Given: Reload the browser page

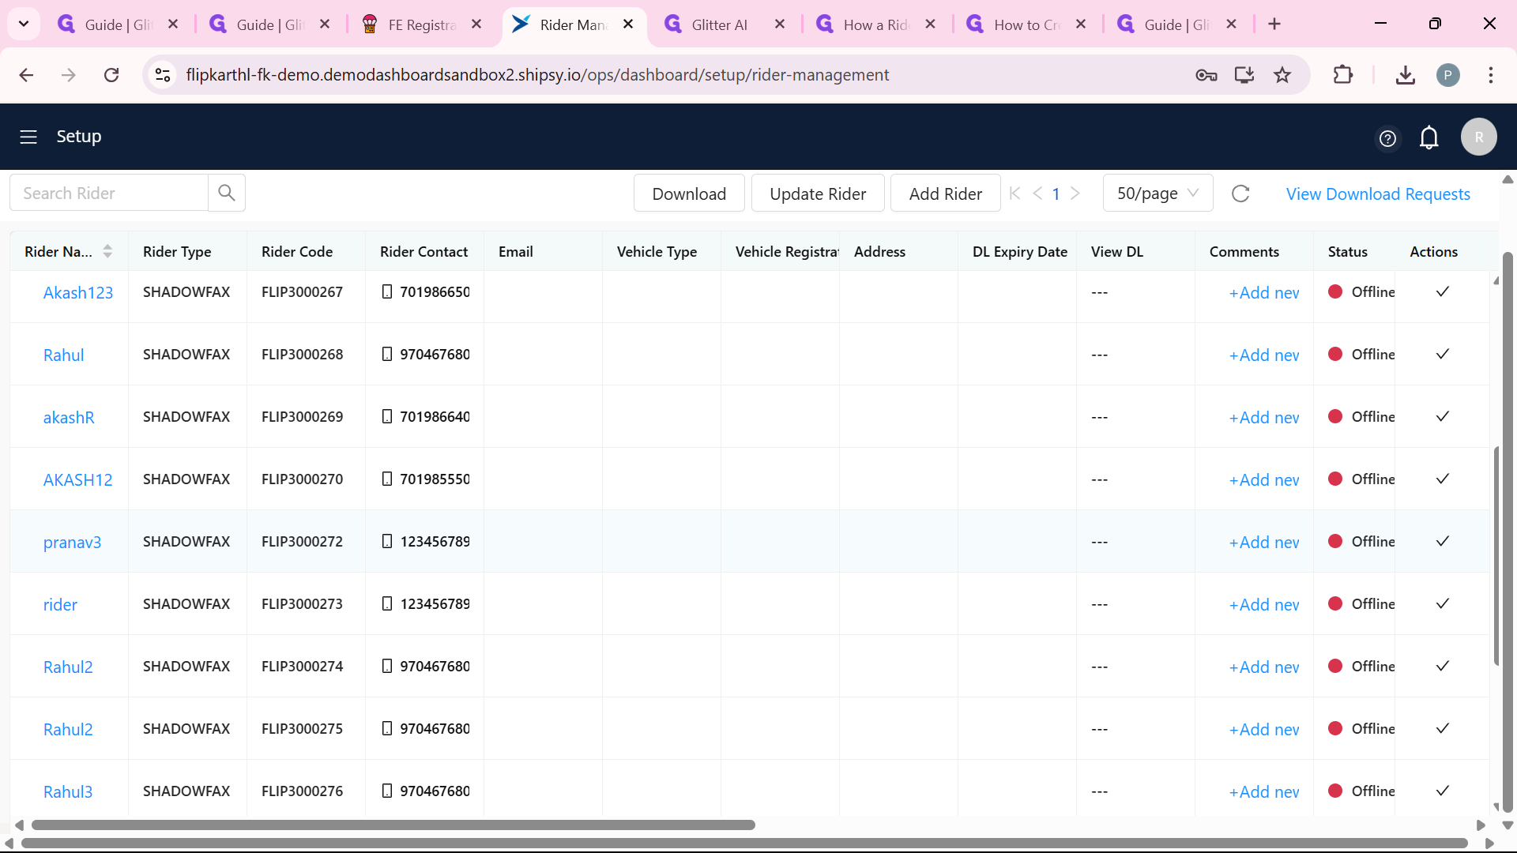Looking at the screenshot, I should 111,75.
